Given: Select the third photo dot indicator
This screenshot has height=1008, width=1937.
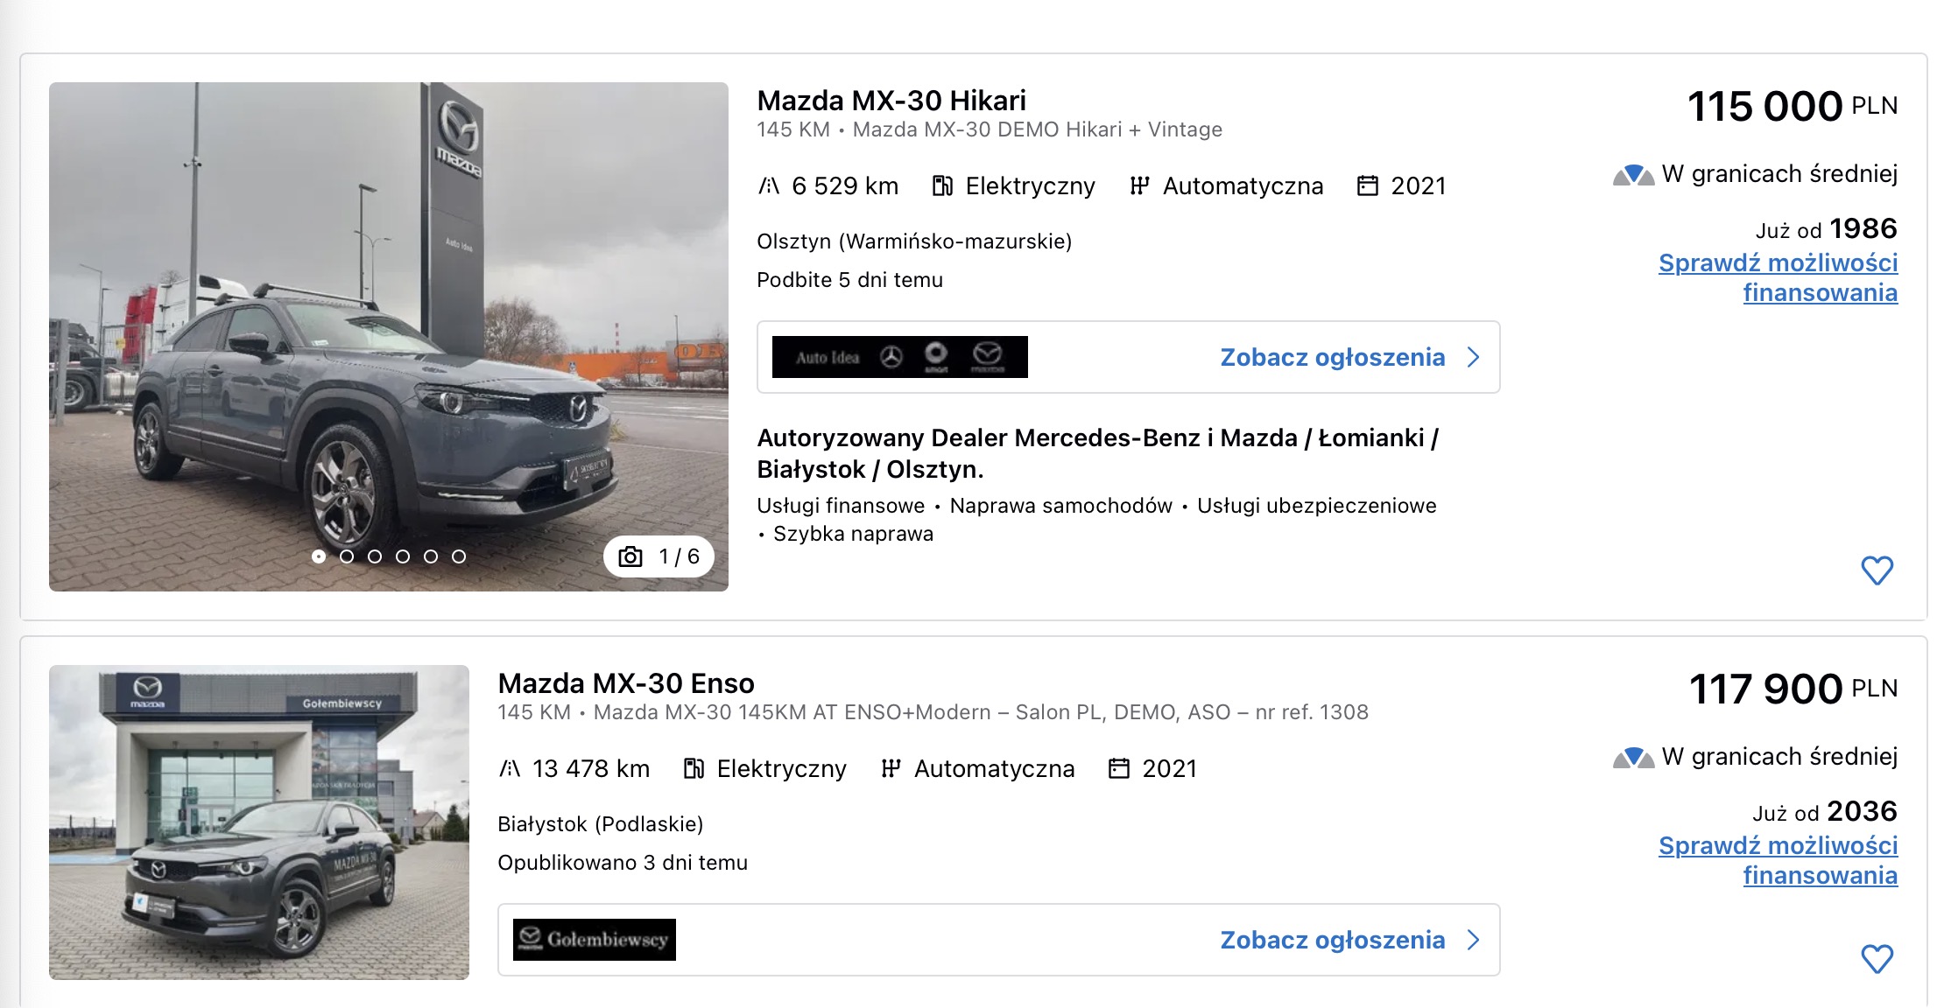Looking at the screenshot, I should point(375,556).
